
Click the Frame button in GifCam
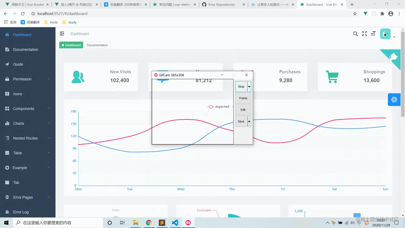pos(243,98)
